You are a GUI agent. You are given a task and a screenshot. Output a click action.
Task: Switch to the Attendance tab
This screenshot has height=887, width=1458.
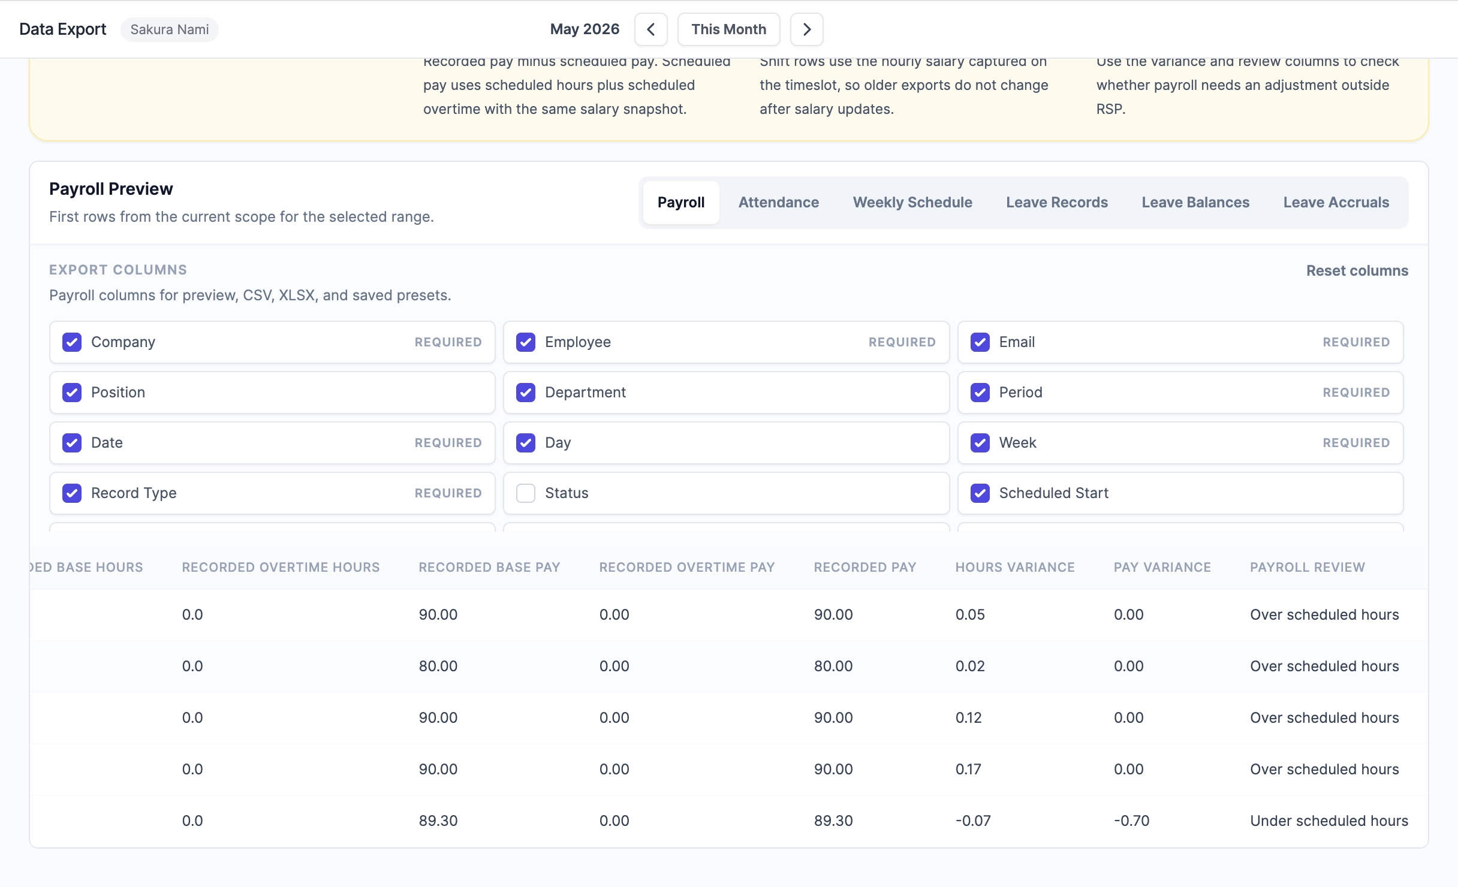[x=778, y=203]
